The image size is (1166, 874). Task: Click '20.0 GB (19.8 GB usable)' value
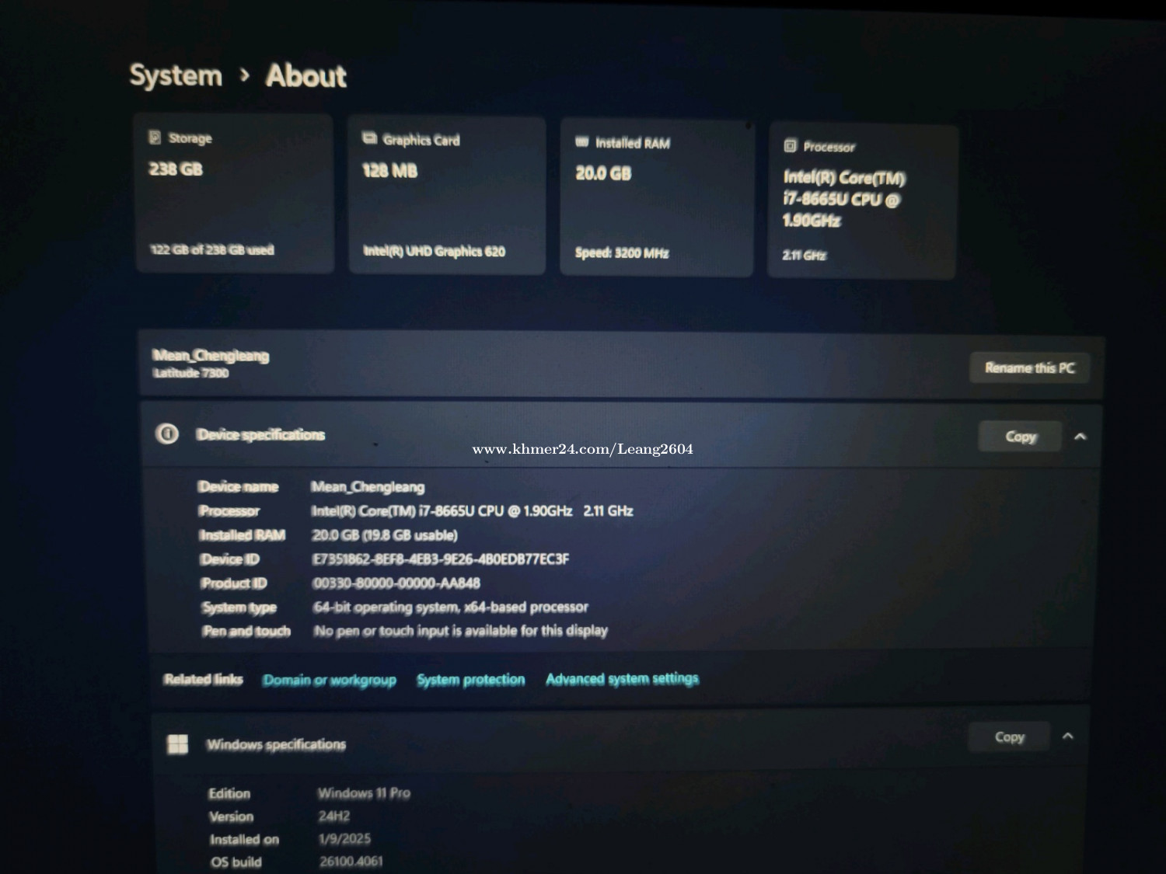(x=385, y=535)
